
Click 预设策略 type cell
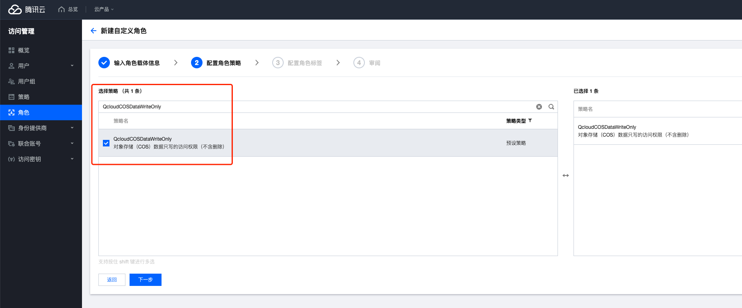pyautogui.click(x=516, y=143)
